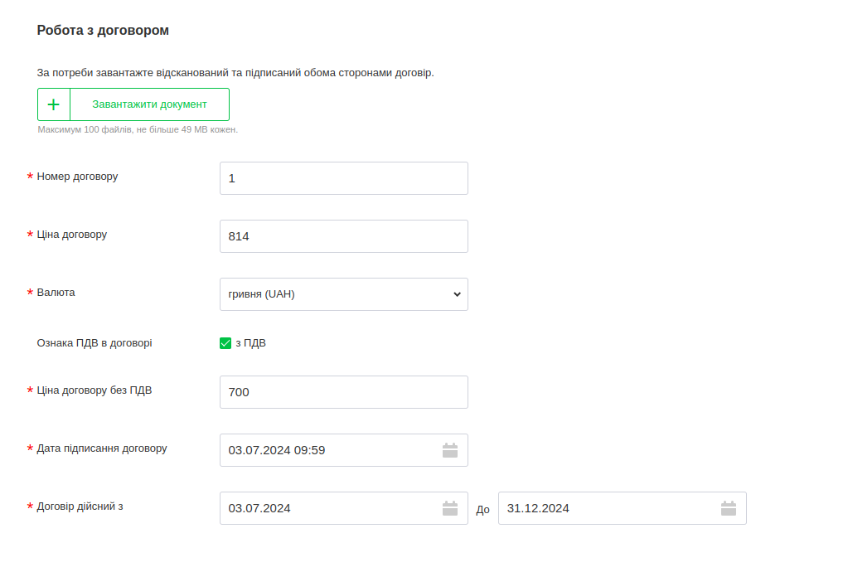
Task: Click the 'Номер договору' field label
Action: click(77, 177)
